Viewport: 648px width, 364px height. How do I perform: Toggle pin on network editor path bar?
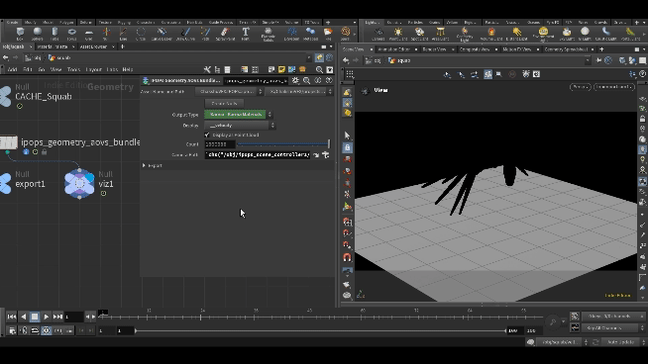click(319, 57)
